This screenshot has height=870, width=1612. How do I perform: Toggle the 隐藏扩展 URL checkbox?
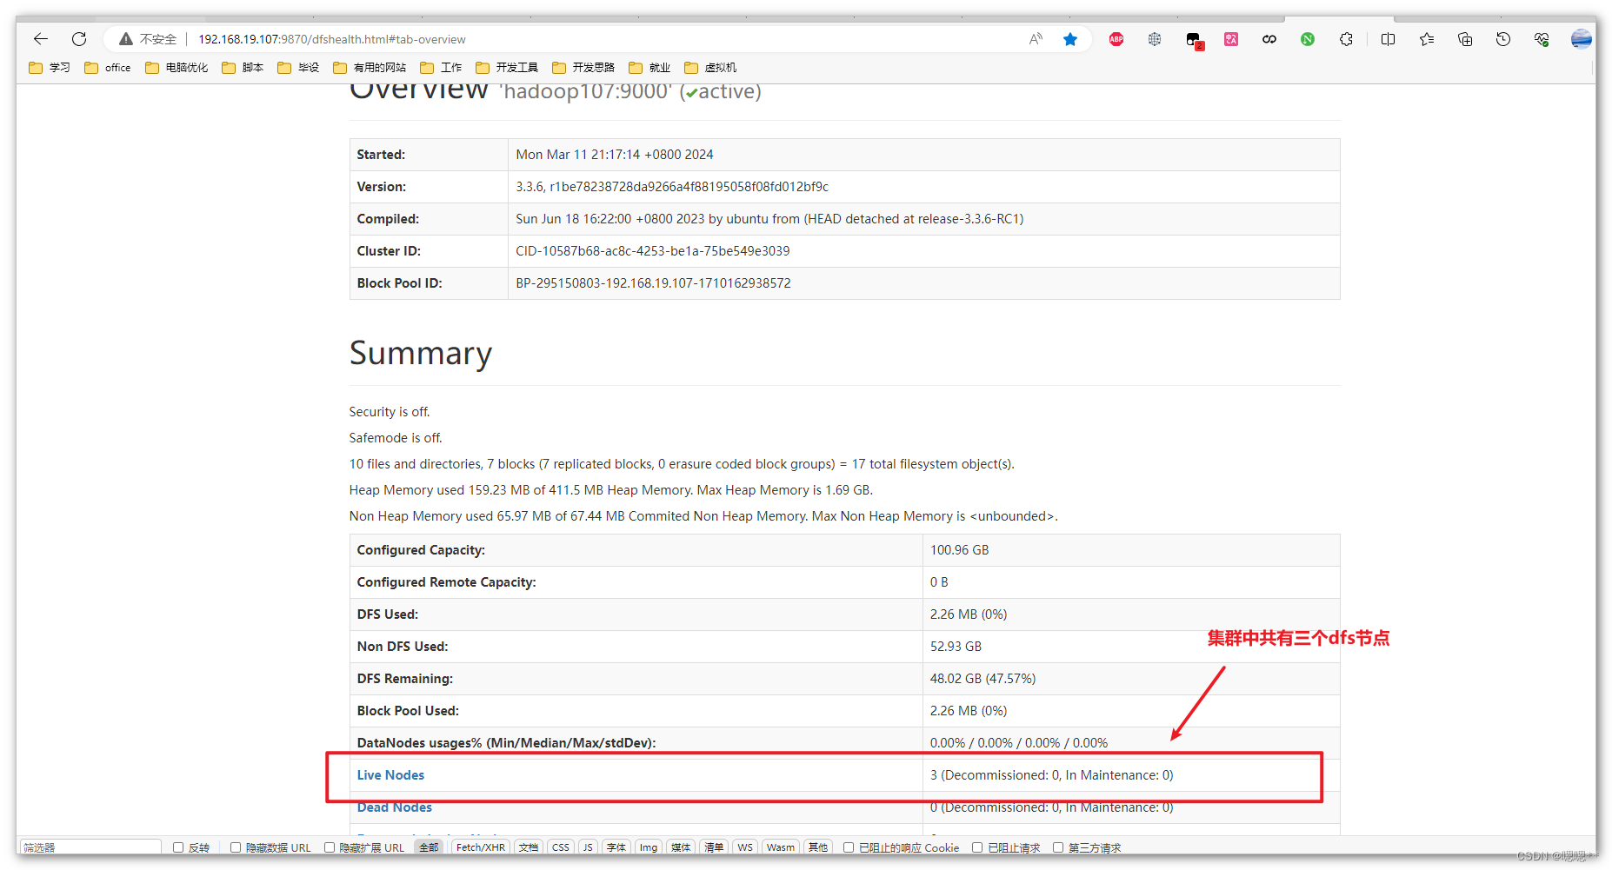coord(330,847)
